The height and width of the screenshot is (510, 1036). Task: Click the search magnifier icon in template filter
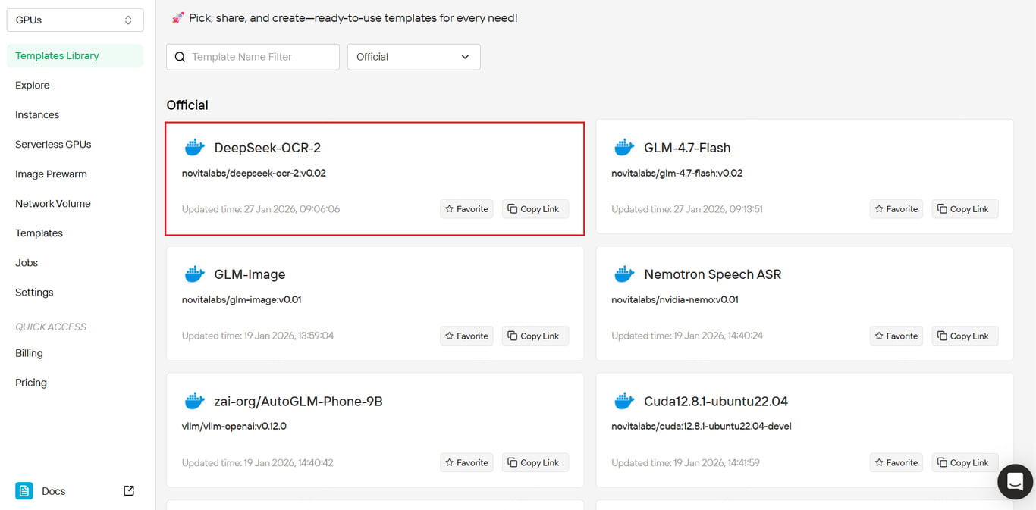[180, 57]
